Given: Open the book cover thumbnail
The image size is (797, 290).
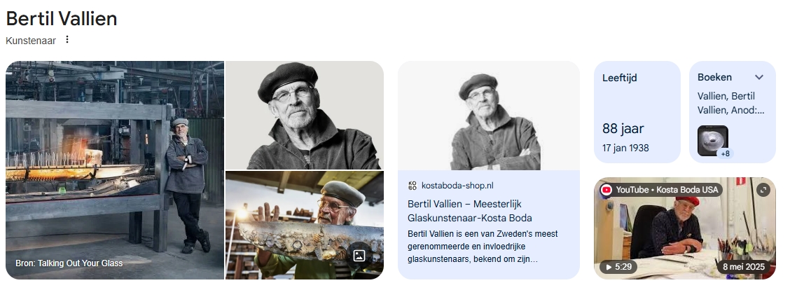Looking at the screenshot, I should click(713, 140).
